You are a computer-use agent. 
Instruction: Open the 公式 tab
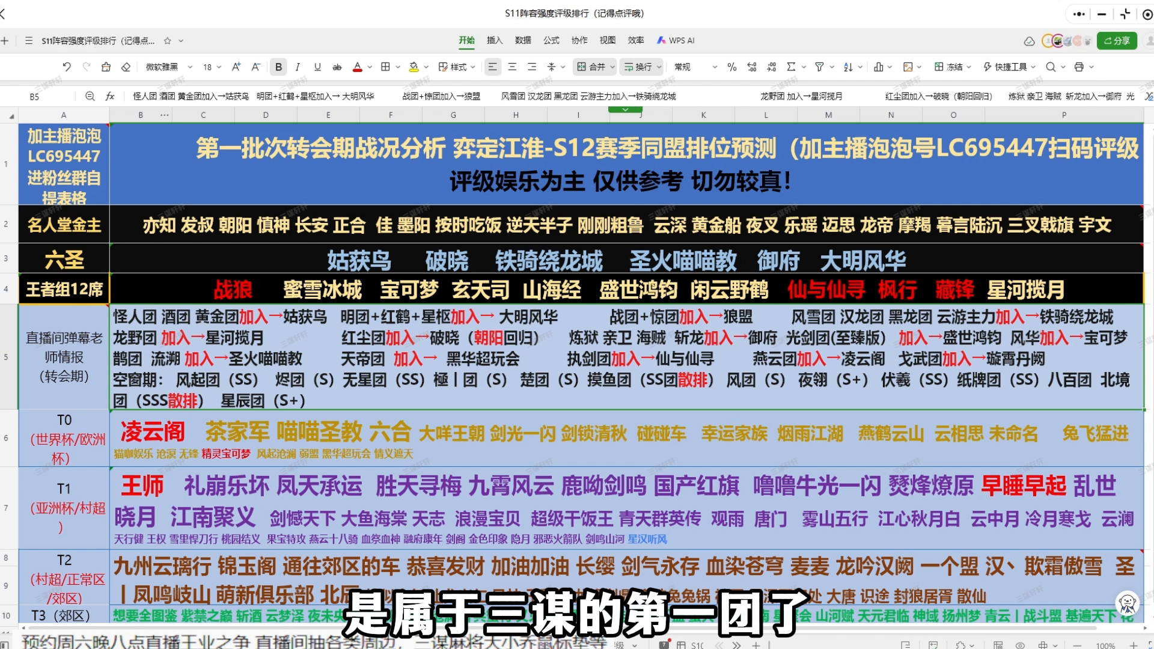(551, 40)
